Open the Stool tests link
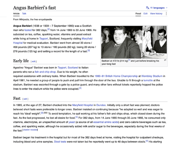This screenshot has width=171, height=144. 60,142
